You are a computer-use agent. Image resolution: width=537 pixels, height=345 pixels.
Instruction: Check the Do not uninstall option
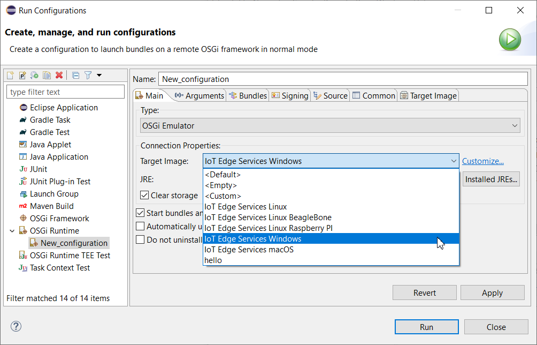pos(140,239)
